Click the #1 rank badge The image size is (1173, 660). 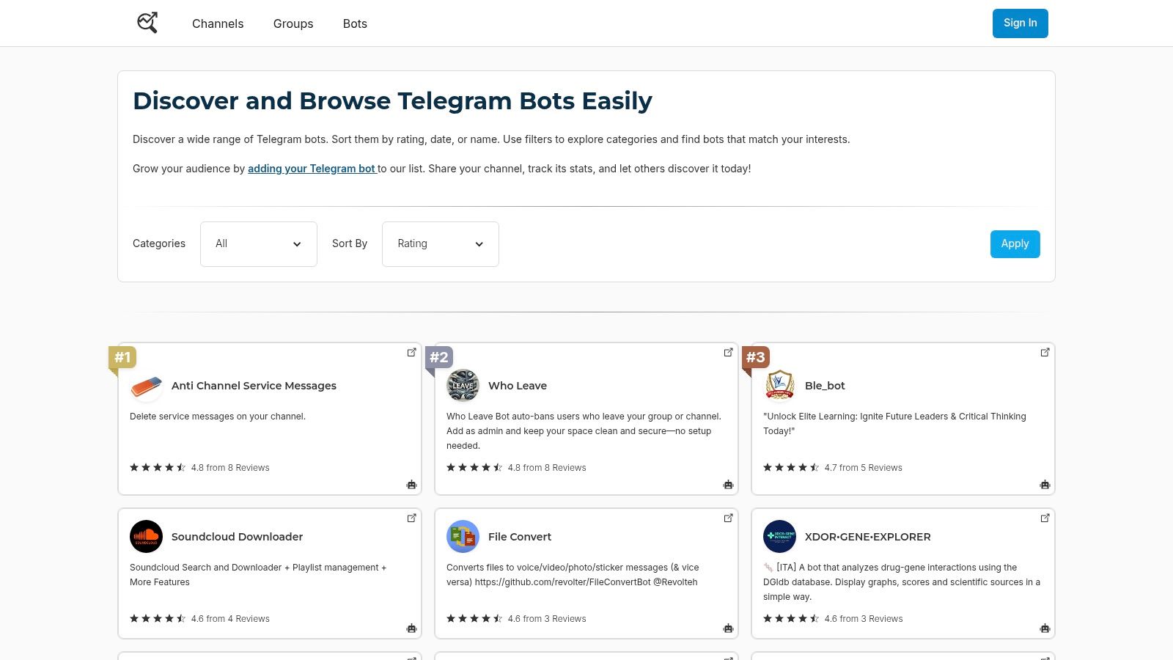(122, 358)
